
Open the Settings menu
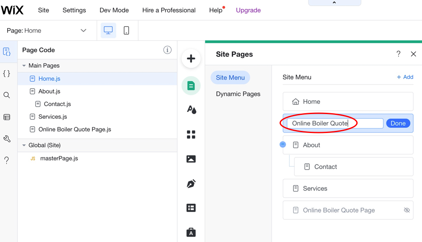pyautogui.click(x=74, y=10)
